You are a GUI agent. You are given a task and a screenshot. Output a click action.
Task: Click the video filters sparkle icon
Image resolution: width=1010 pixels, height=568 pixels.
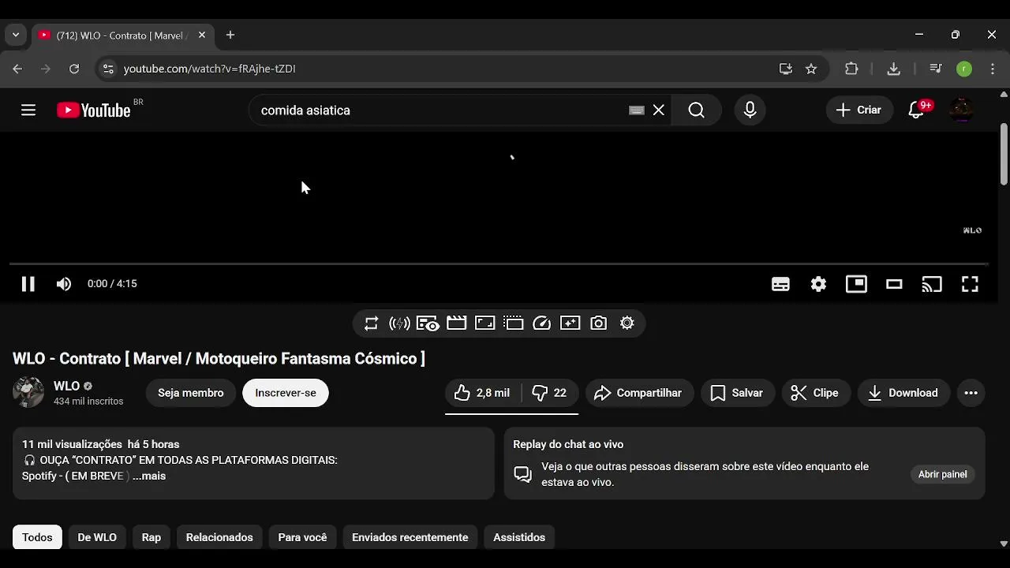(x=570, y=323)
